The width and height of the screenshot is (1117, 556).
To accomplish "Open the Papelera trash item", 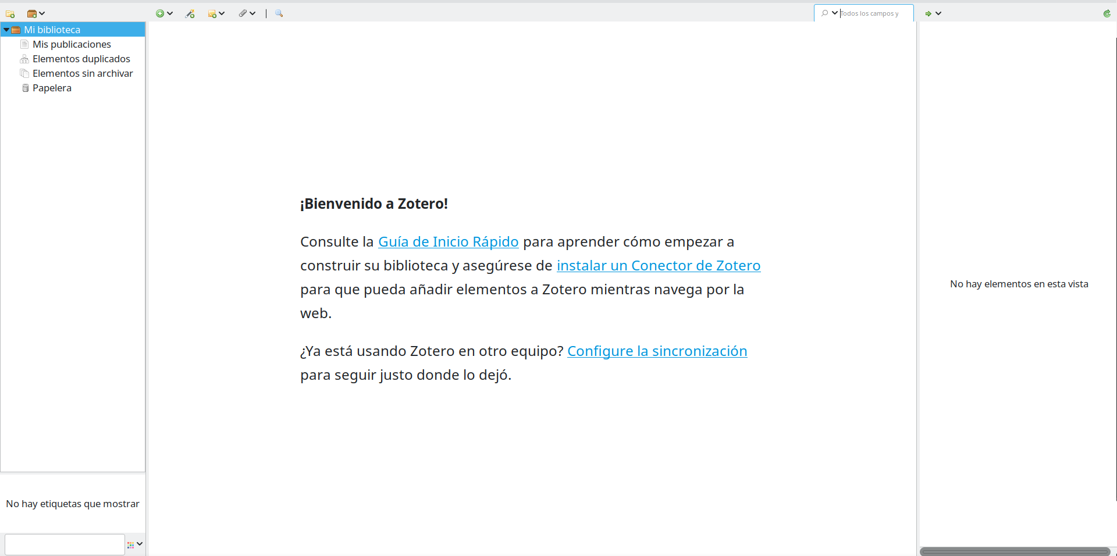I will click(52, 88).
